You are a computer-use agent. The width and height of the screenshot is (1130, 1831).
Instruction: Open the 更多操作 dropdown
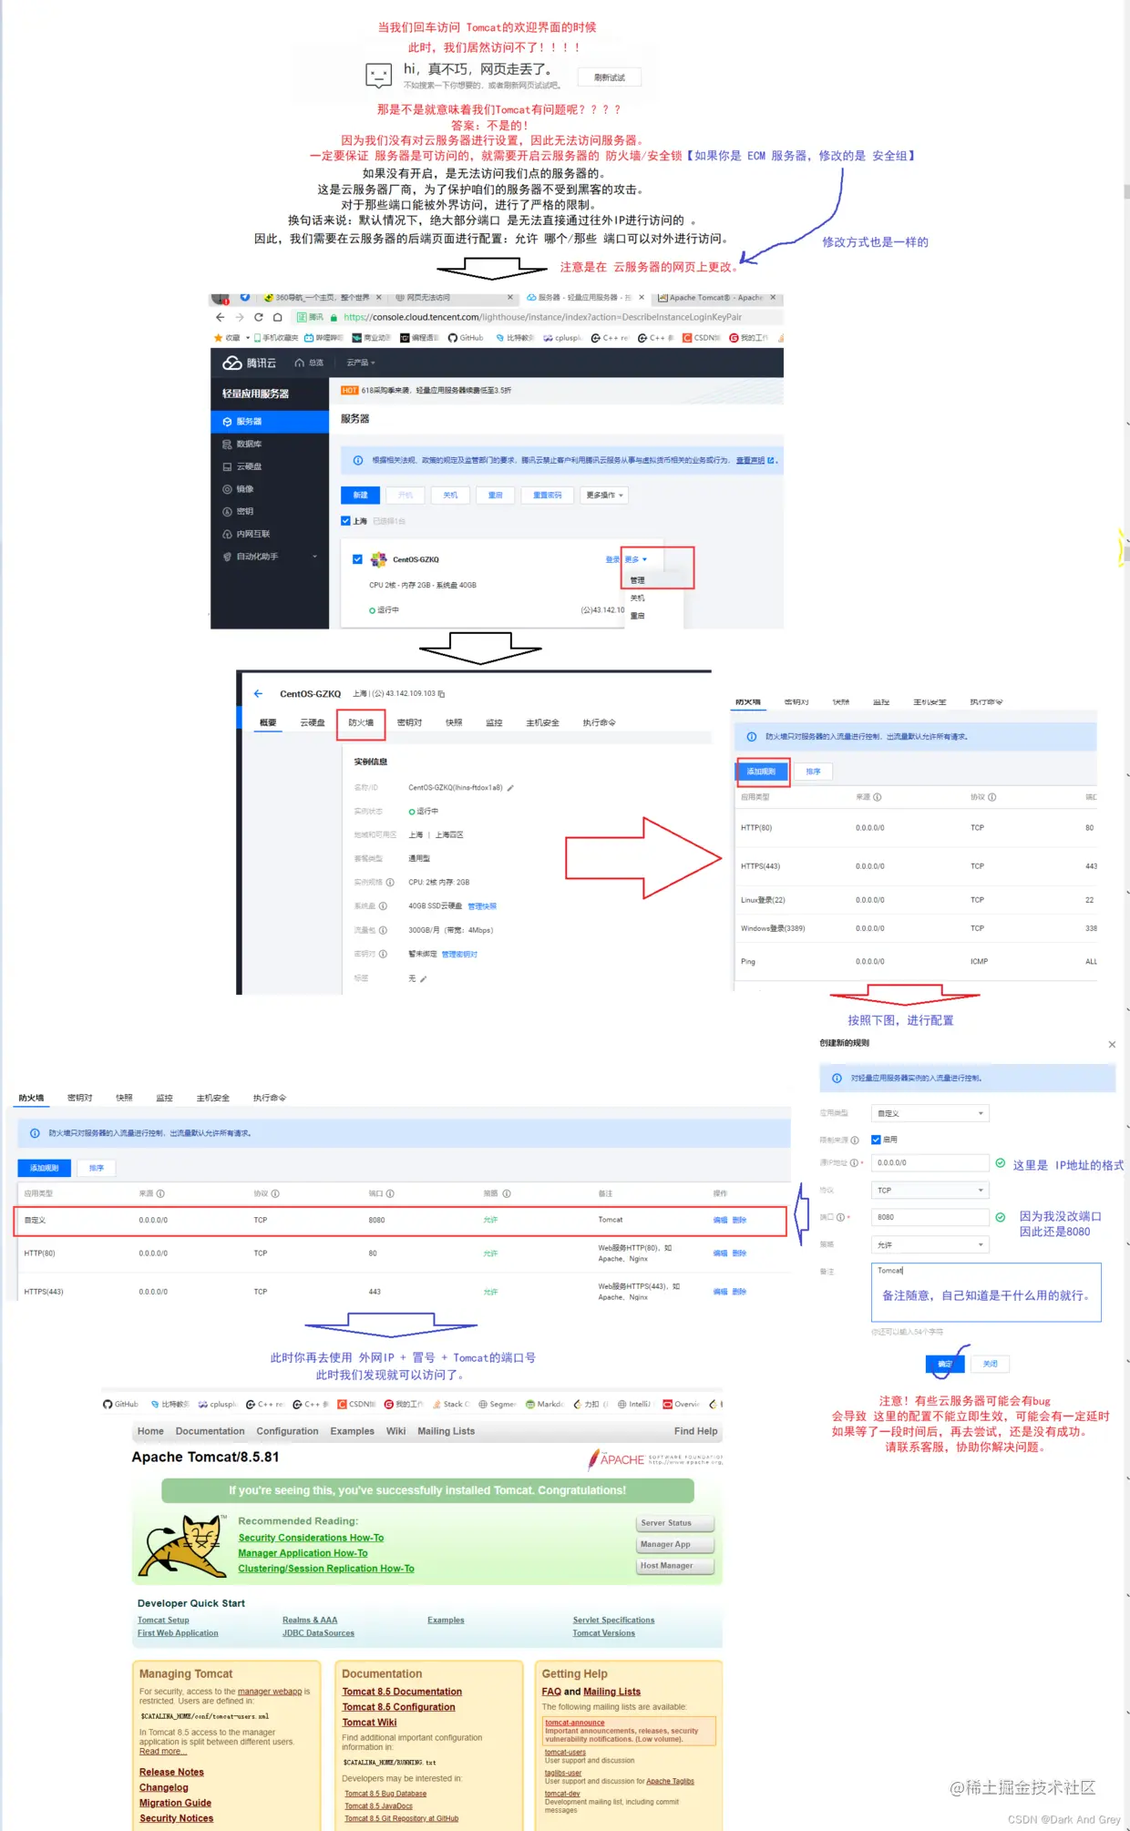pyautogui.click(x=605, y=496)
